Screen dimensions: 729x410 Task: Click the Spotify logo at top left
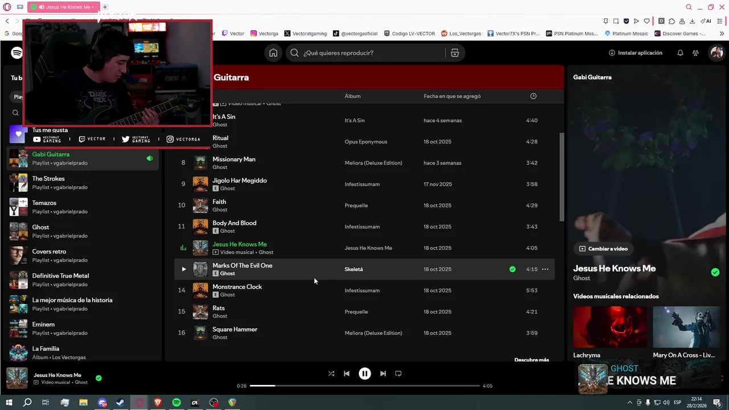(17, 53)
